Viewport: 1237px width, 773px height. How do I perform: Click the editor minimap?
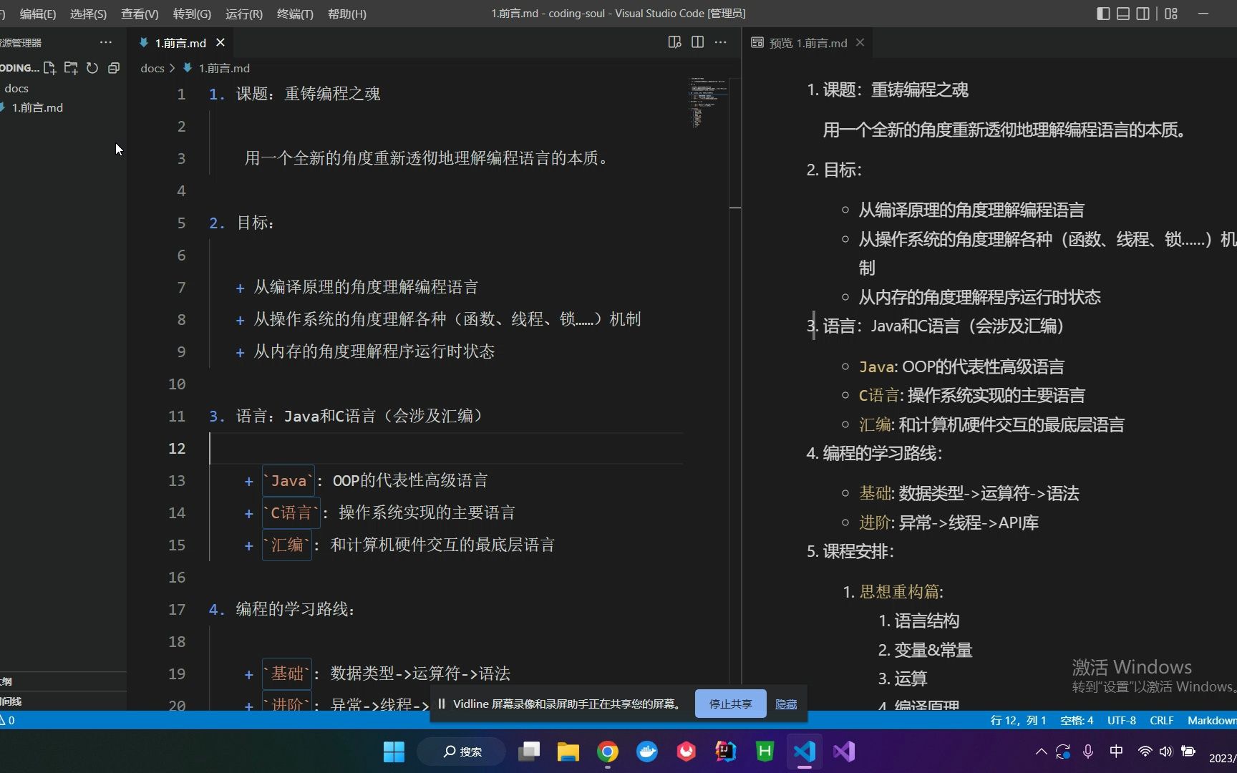click(x=708, y=102)
